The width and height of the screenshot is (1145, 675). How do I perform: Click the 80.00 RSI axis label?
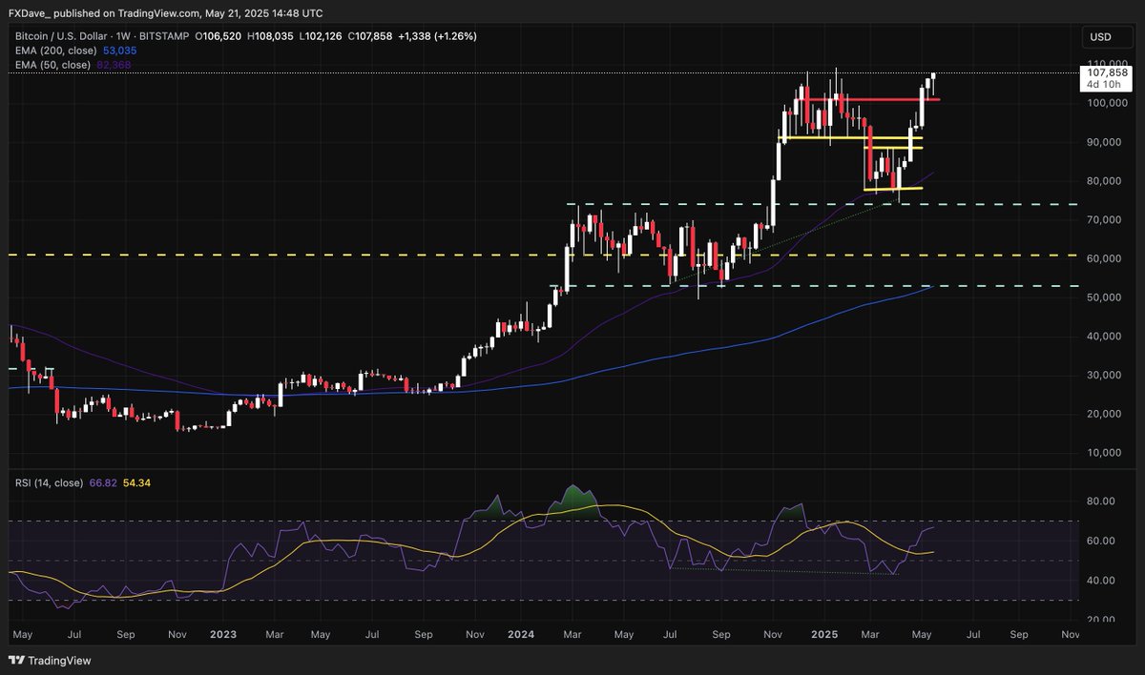click(x=1102, y=501)
